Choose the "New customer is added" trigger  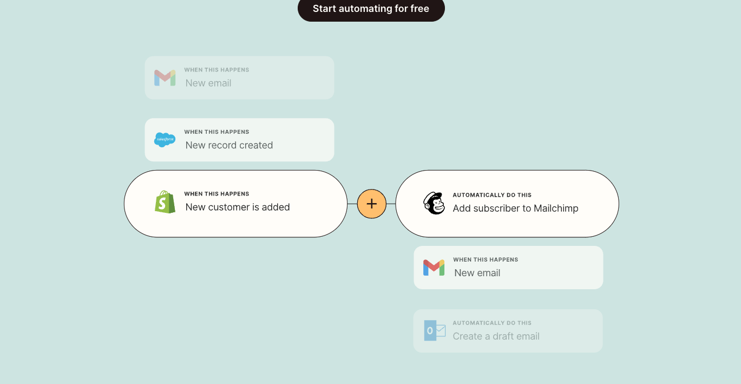coord(238,207)
